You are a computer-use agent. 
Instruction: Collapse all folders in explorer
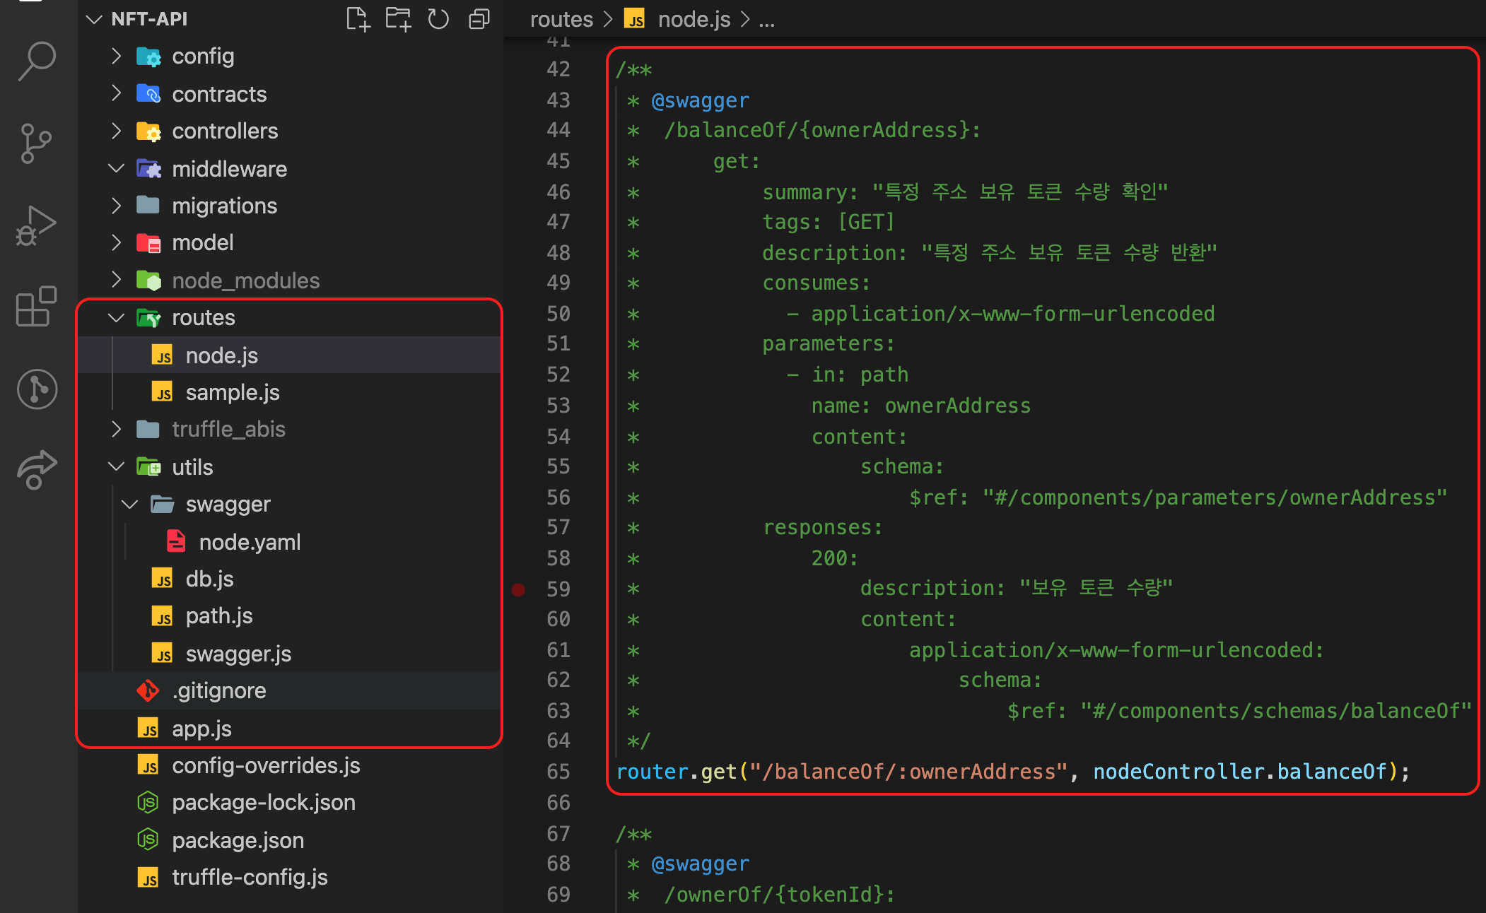click(479, 19)
